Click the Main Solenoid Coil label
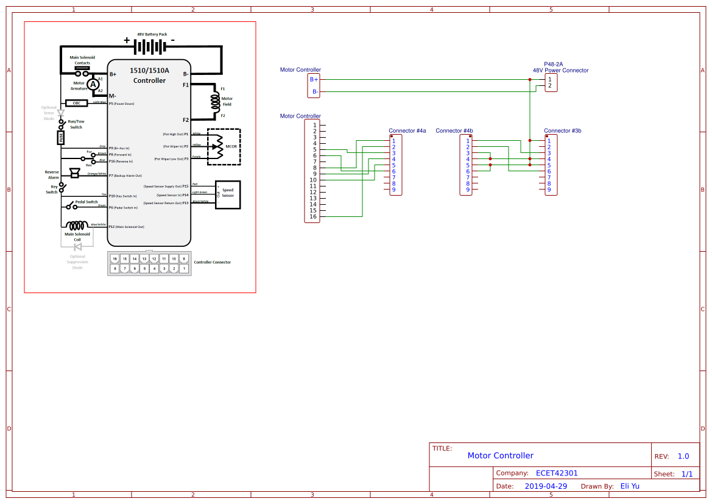Screen dimensions: 712x504 [x=77, y=237]
